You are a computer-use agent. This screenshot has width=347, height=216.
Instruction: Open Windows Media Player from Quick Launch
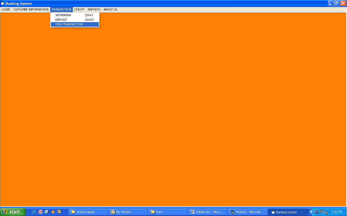59,212
